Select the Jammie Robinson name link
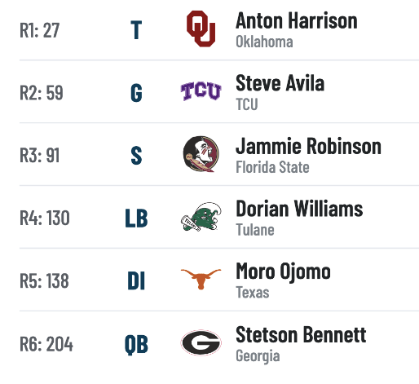This screenshot has height=384, width=419. (x=308, y=146)
